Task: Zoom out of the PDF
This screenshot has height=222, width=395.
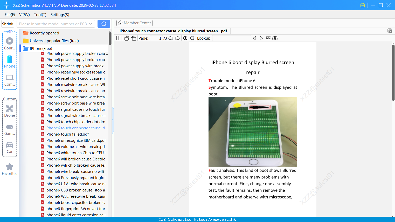Action: click(x=192, y=38)
